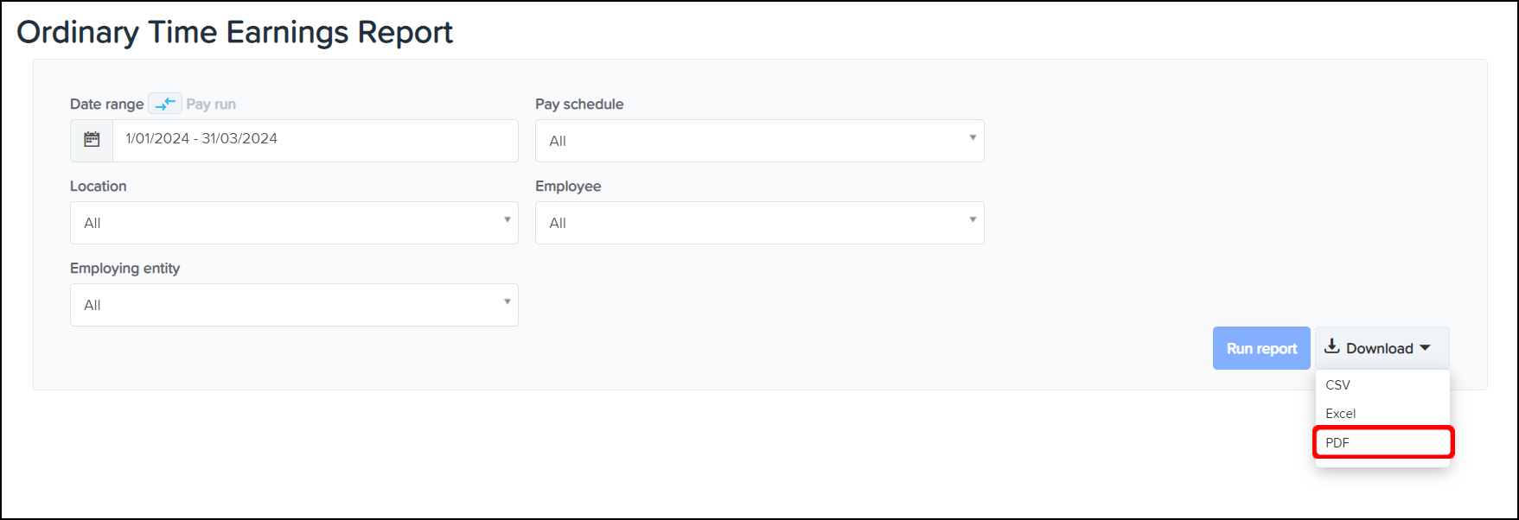Click the Employee field label
Screen dimensions: 1519x520
[x=568, y=186]
